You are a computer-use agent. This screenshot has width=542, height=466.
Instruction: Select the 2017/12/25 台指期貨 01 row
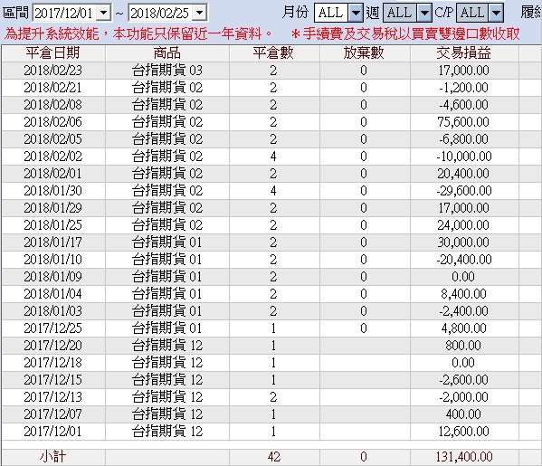271,328
